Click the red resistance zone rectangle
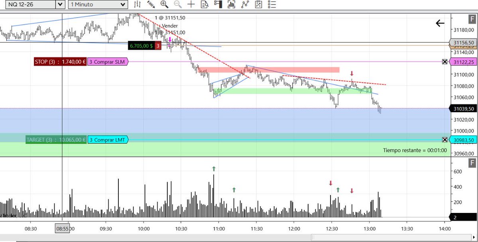This screenshot has width=478, height=242. 269,70
